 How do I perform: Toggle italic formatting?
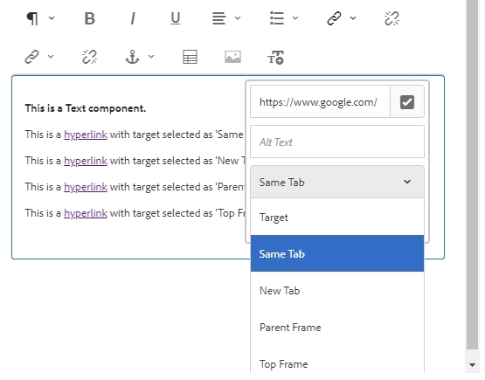[x=133, y=18]
